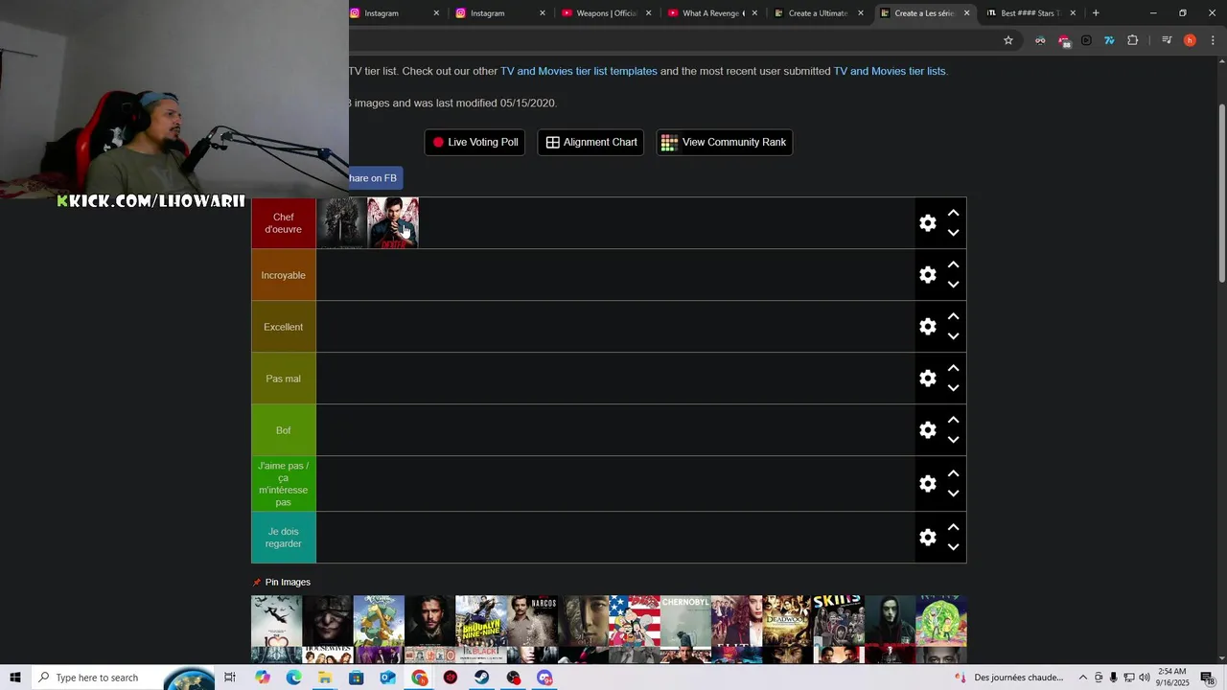The image size is (1227, 690).
Task: Open a new browser tab
Action: pyautogui.click(x=1096, y=13)
